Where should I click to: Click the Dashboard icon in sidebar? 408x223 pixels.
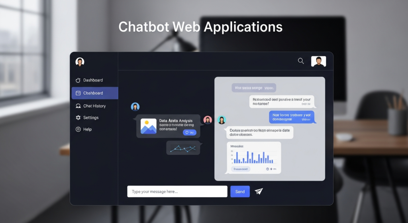pyautogui.click(x=78, y=80)
